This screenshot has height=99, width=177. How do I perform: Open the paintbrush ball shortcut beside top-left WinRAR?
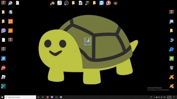11,3
